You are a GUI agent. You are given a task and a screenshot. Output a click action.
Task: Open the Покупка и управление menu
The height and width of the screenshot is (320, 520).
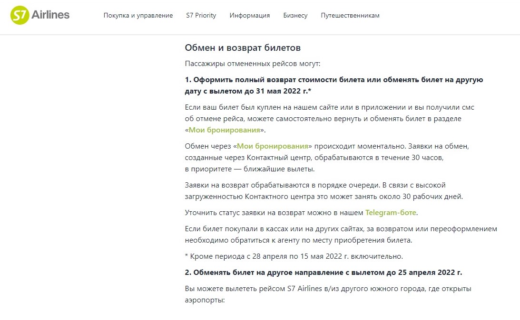[138, 15]
